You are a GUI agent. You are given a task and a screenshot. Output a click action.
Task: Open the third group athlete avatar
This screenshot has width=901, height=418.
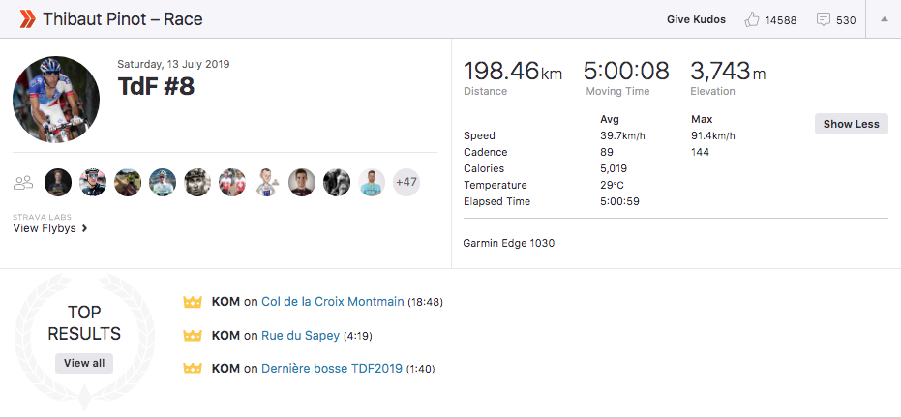click(x=128, y=183)
